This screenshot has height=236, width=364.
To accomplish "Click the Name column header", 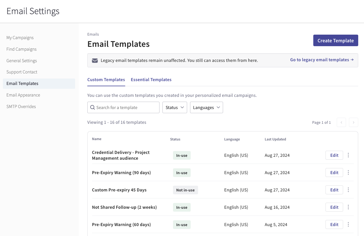I will 97,139.
